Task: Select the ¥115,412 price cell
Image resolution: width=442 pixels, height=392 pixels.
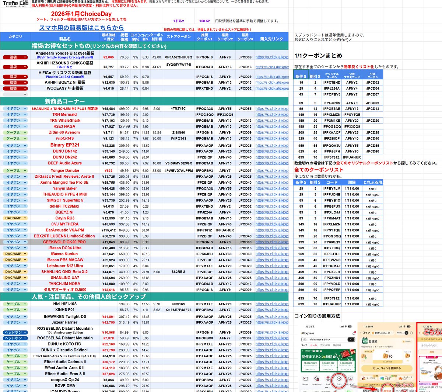Action: coord(108,230)
